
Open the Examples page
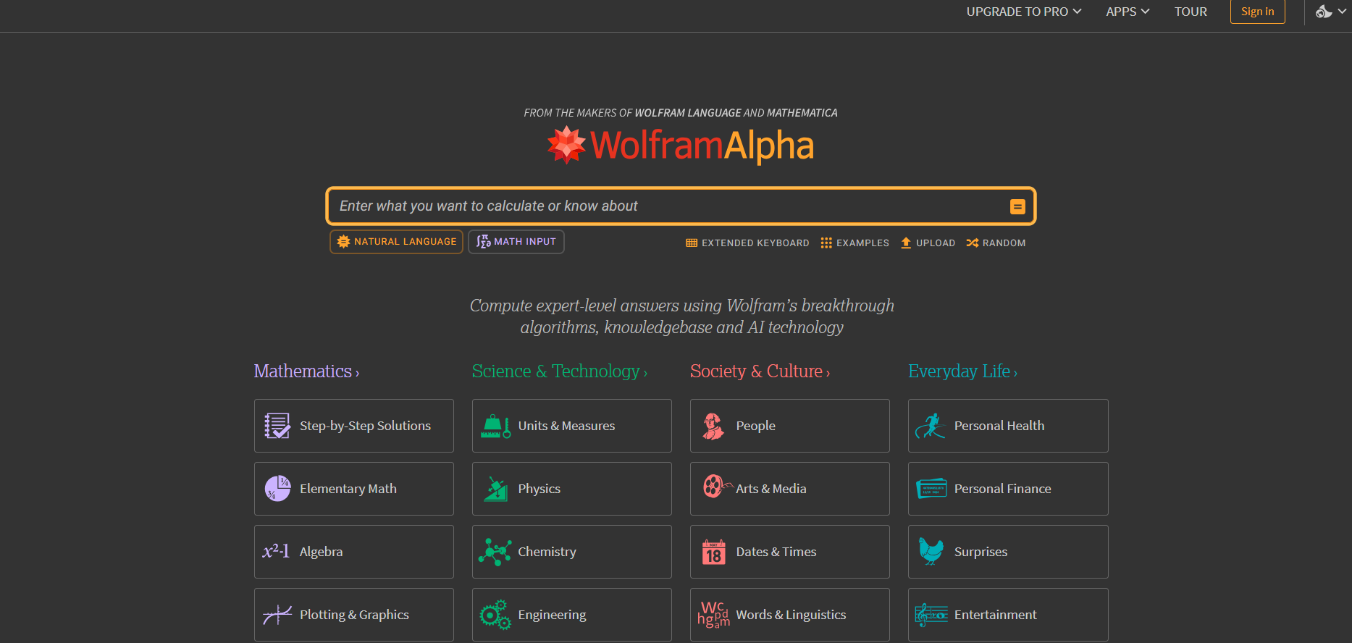(x=855, y=243)
